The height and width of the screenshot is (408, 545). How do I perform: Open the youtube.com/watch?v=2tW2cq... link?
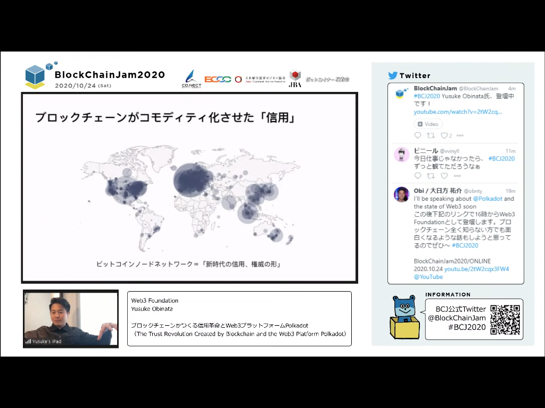(x=458, y=112)
